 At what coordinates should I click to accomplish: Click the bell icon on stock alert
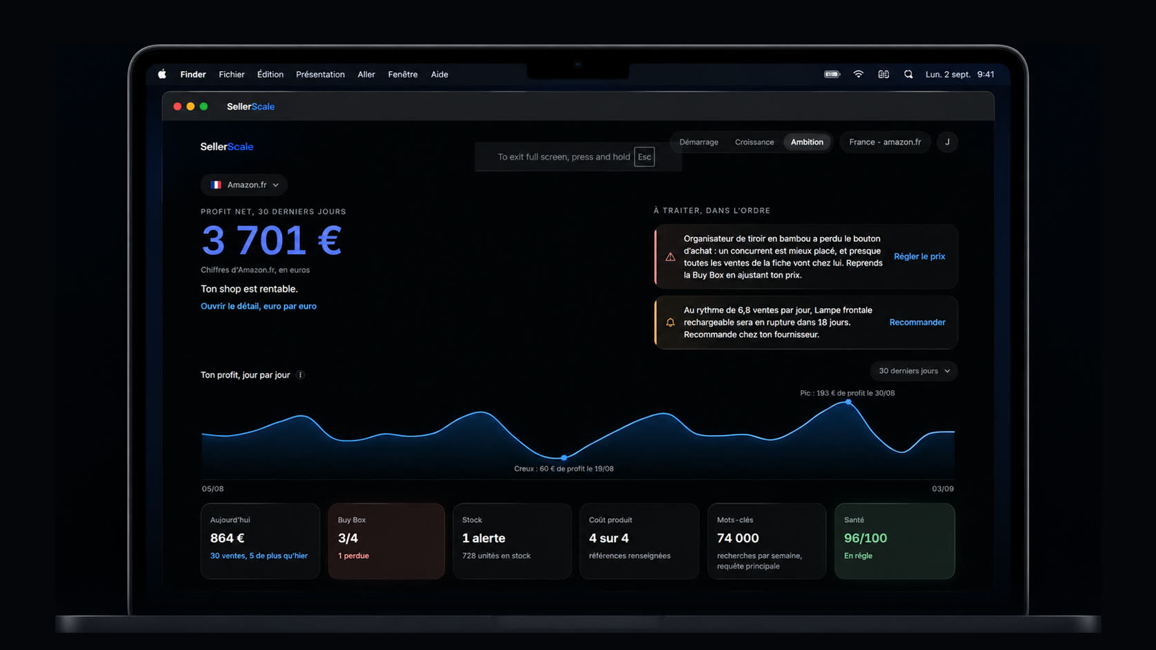pyautogui.click(x=670, y=323)
